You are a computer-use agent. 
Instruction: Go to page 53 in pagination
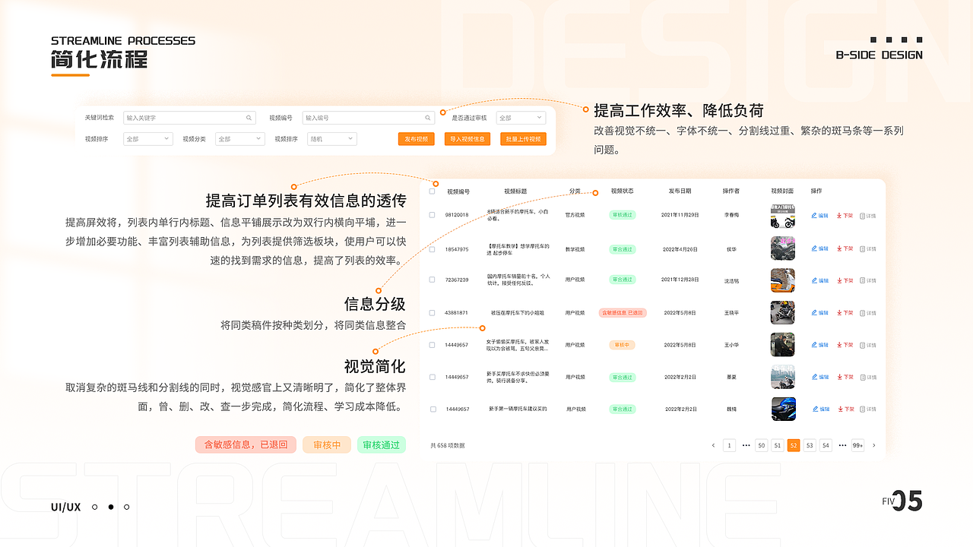pyautogui.click(x=810, y=445)
